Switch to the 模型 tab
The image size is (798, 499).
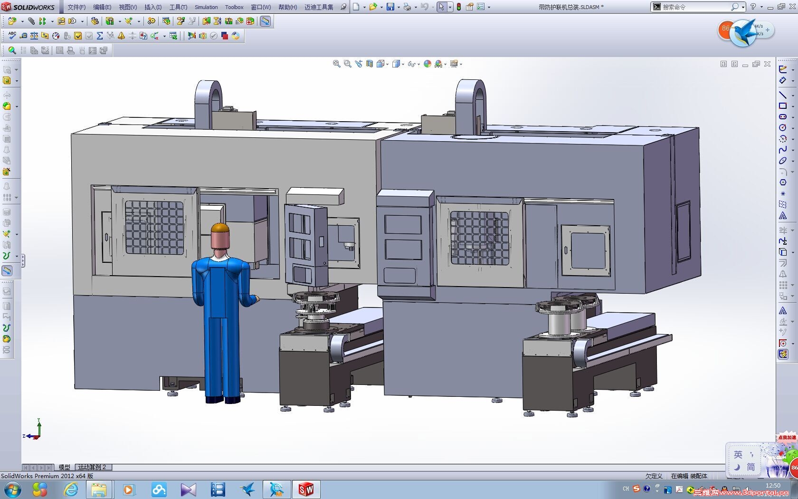coord(64,467)
